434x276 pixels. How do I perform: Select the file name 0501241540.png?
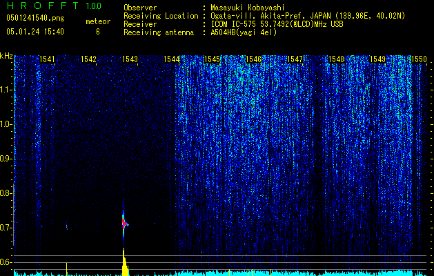(35, 18)
